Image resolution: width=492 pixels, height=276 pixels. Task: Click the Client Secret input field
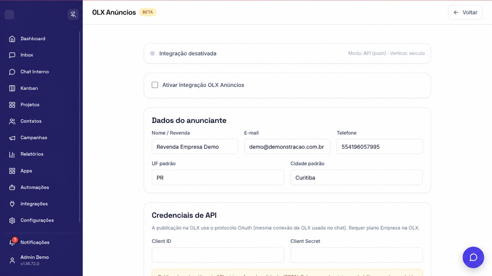[x=357, y=255]
